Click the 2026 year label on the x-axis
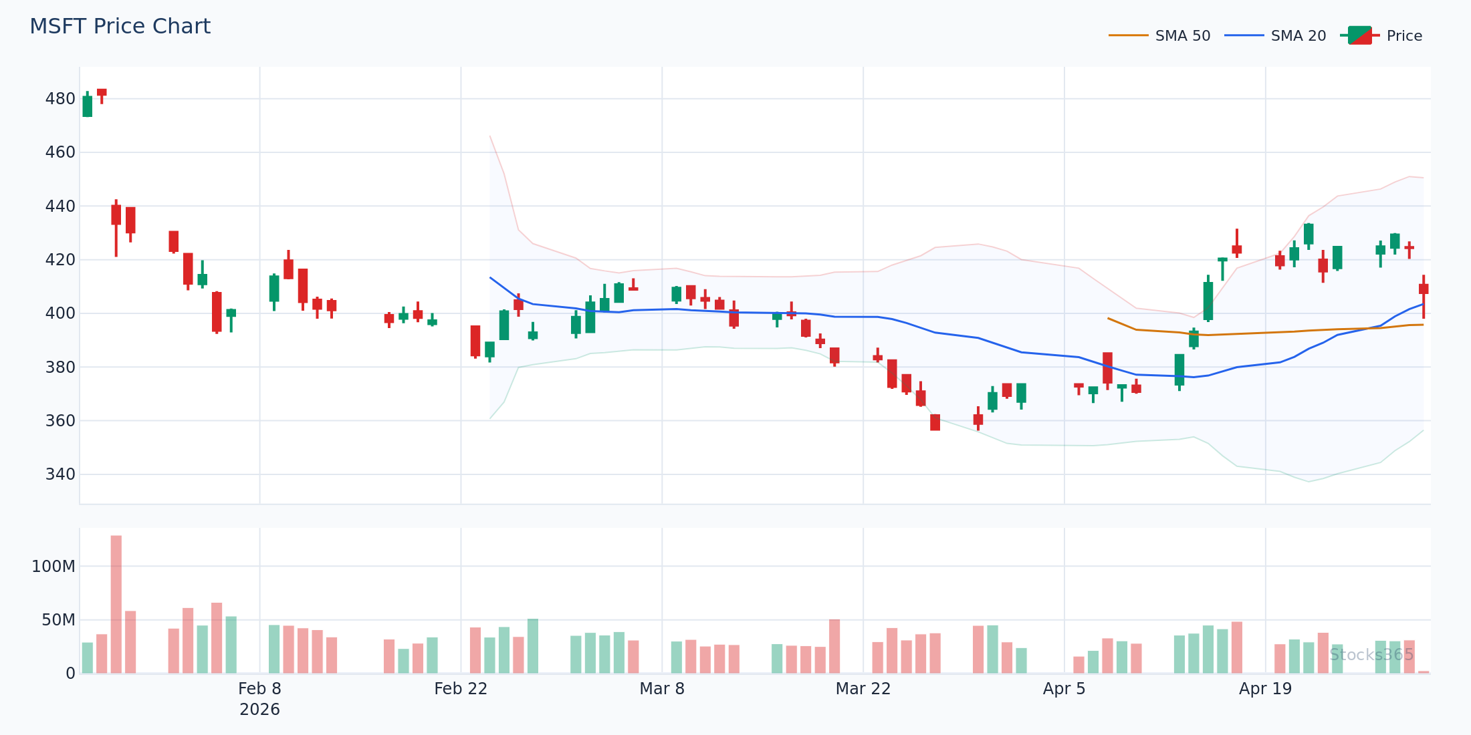The image size is (1471, 735). point(259,710)
